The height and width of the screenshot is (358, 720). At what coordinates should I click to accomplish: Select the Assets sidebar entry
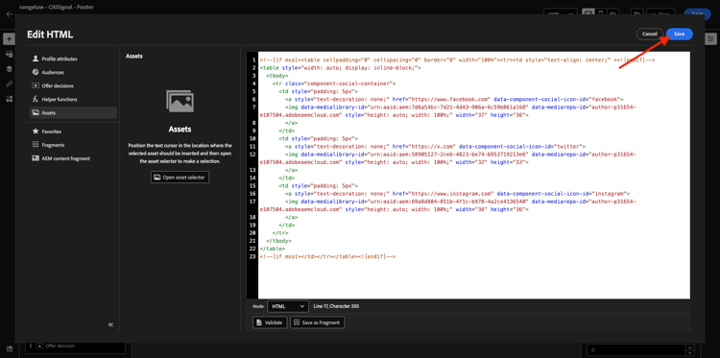[x=73, y=113]
